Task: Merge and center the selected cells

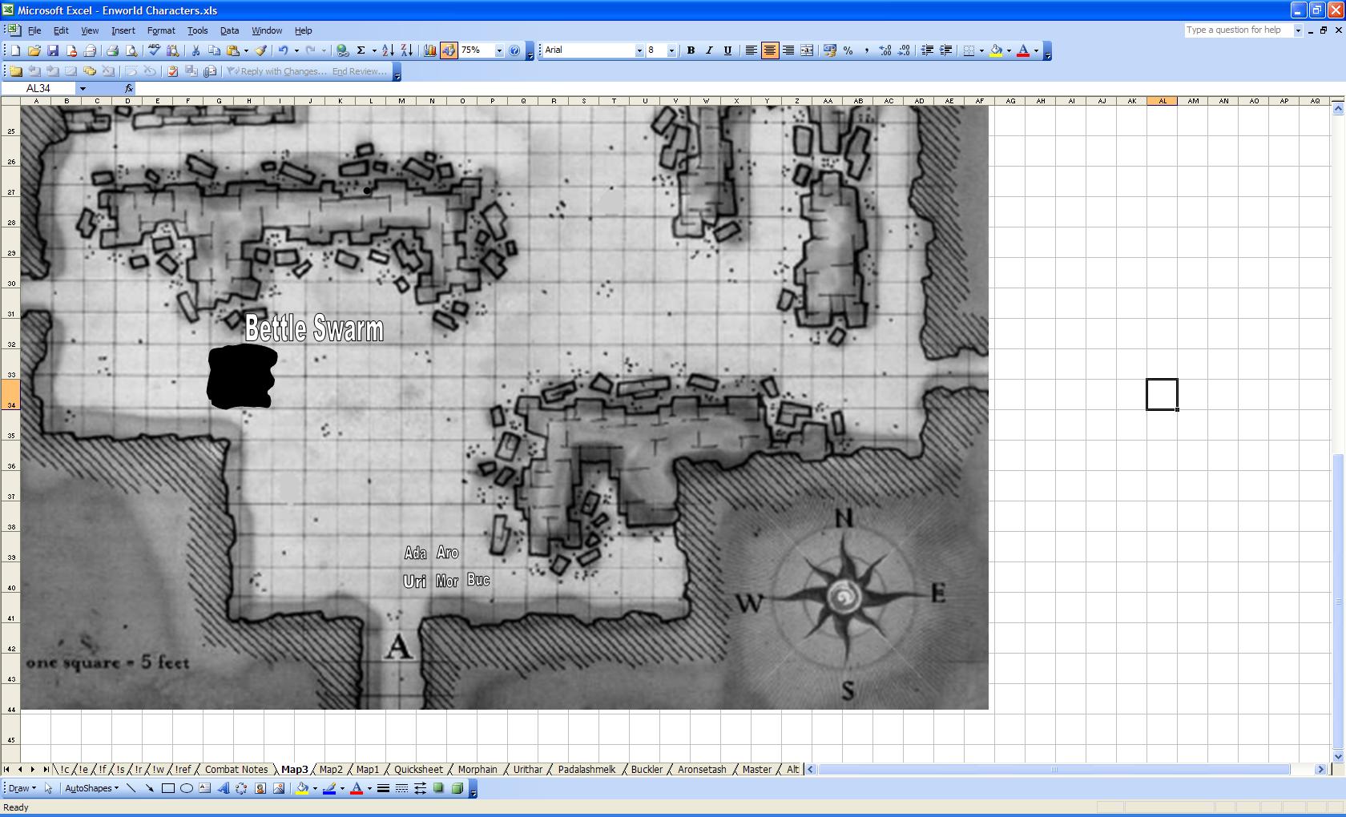Action: tap(807, 50)
